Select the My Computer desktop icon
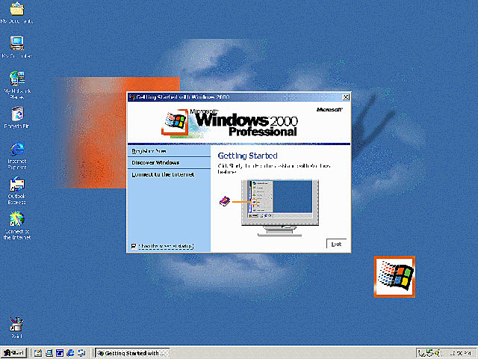The height and width of the screenshot is (359, 478). [x=16, y=47]
